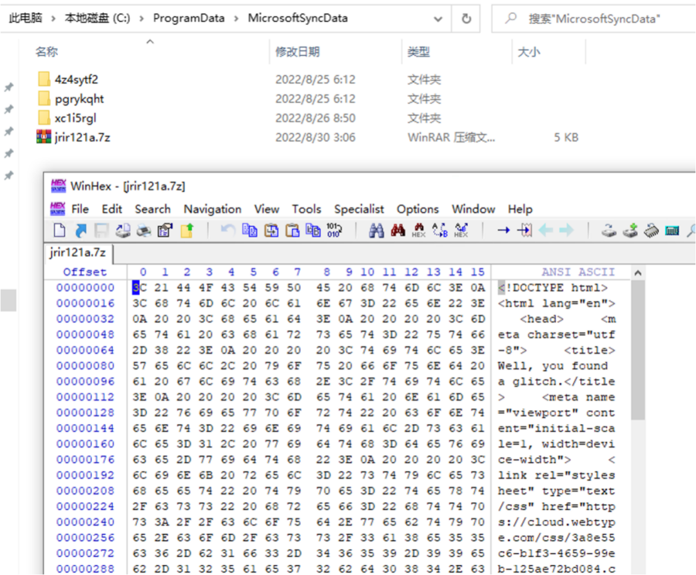
Task: Click ASCII text 'Well, you found'
Action: tap(553, 366)
